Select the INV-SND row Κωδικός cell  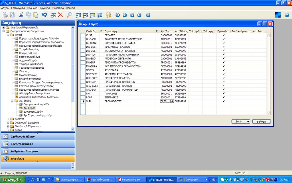coord(92,58)
